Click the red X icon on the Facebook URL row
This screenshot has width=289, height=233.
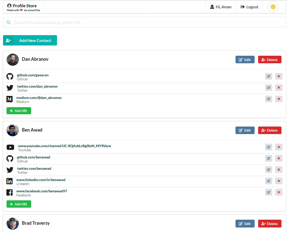279,192
